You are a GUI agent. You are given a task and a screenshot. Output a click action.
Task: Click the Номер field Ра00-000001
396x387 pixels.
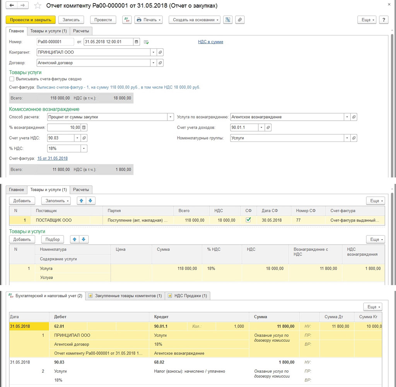(x=55, y=42)
